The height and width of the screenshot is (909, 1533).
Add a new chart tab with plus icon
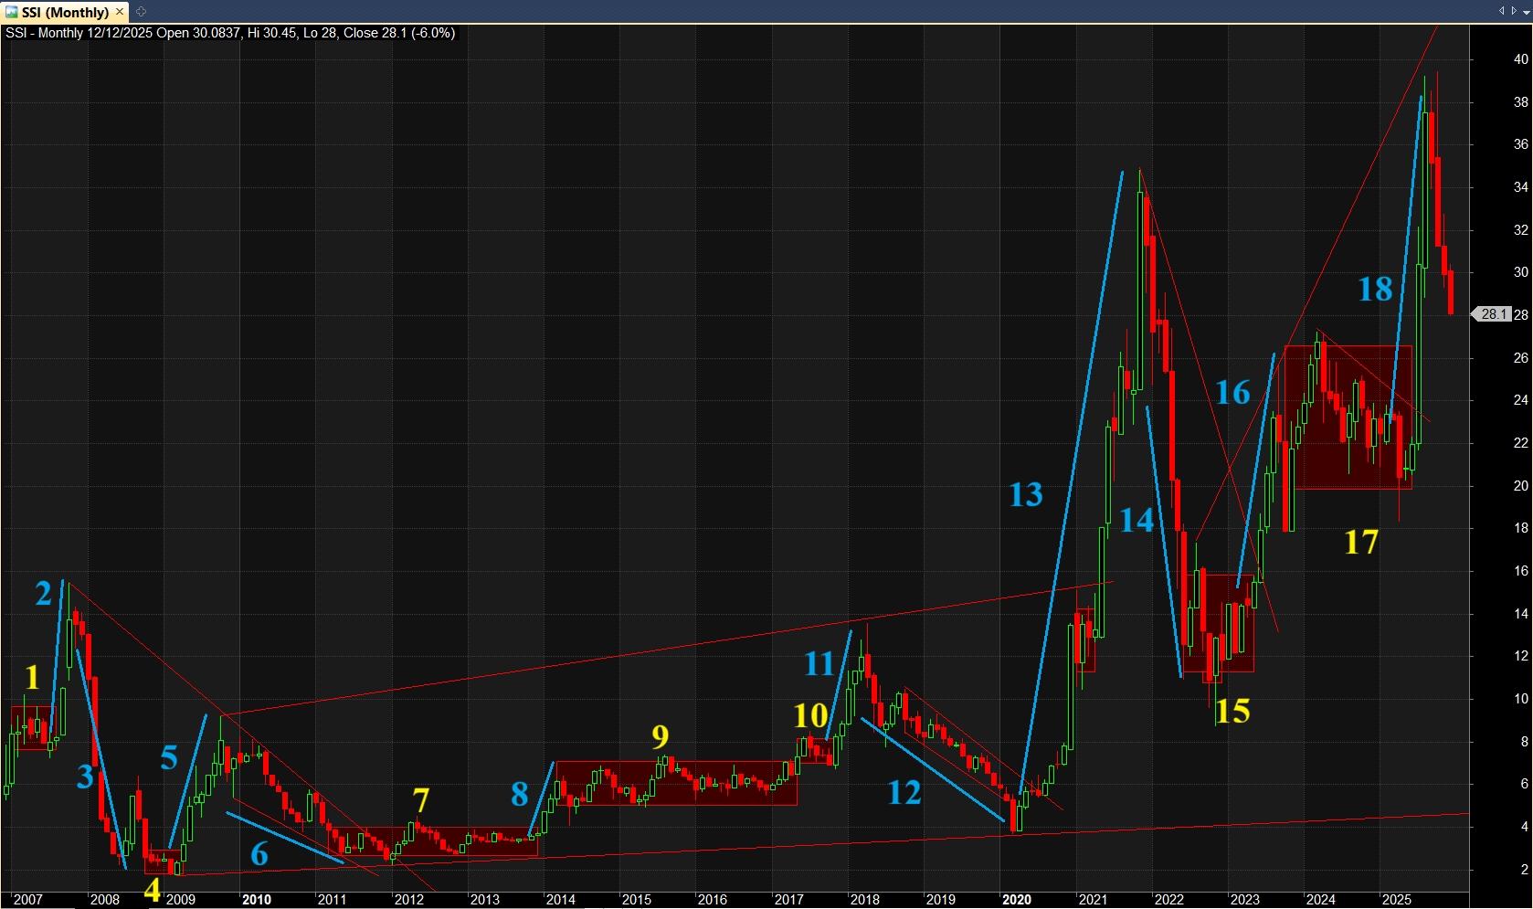pyautogui.click(x=141, y=12)
